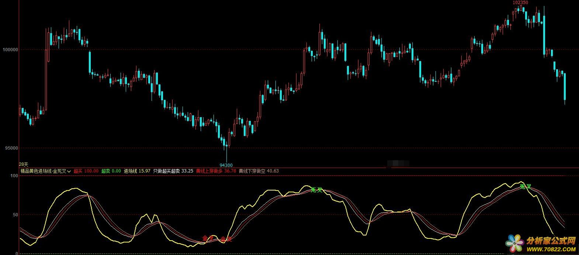Click the 黄线上穿做多 36.78 value

click(x=216, y=171)
